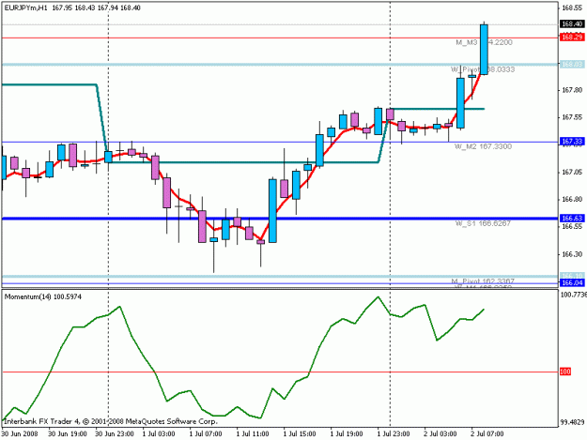The width and height of the screenshot is (587, 440).
Task: Select the W_S1 level label
Action: pos(483,223)
